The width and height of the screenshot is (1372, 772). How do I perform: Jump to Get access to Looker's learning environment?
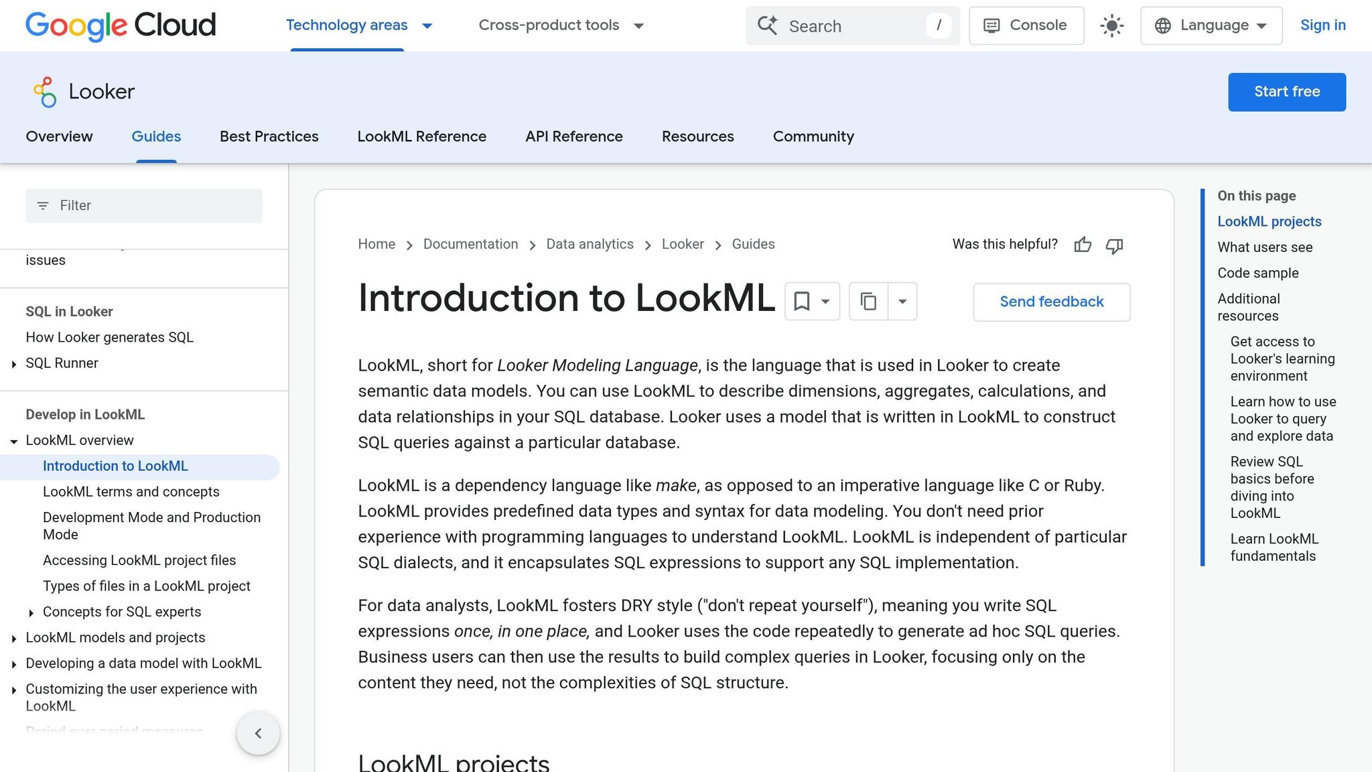pos(1282,359)
